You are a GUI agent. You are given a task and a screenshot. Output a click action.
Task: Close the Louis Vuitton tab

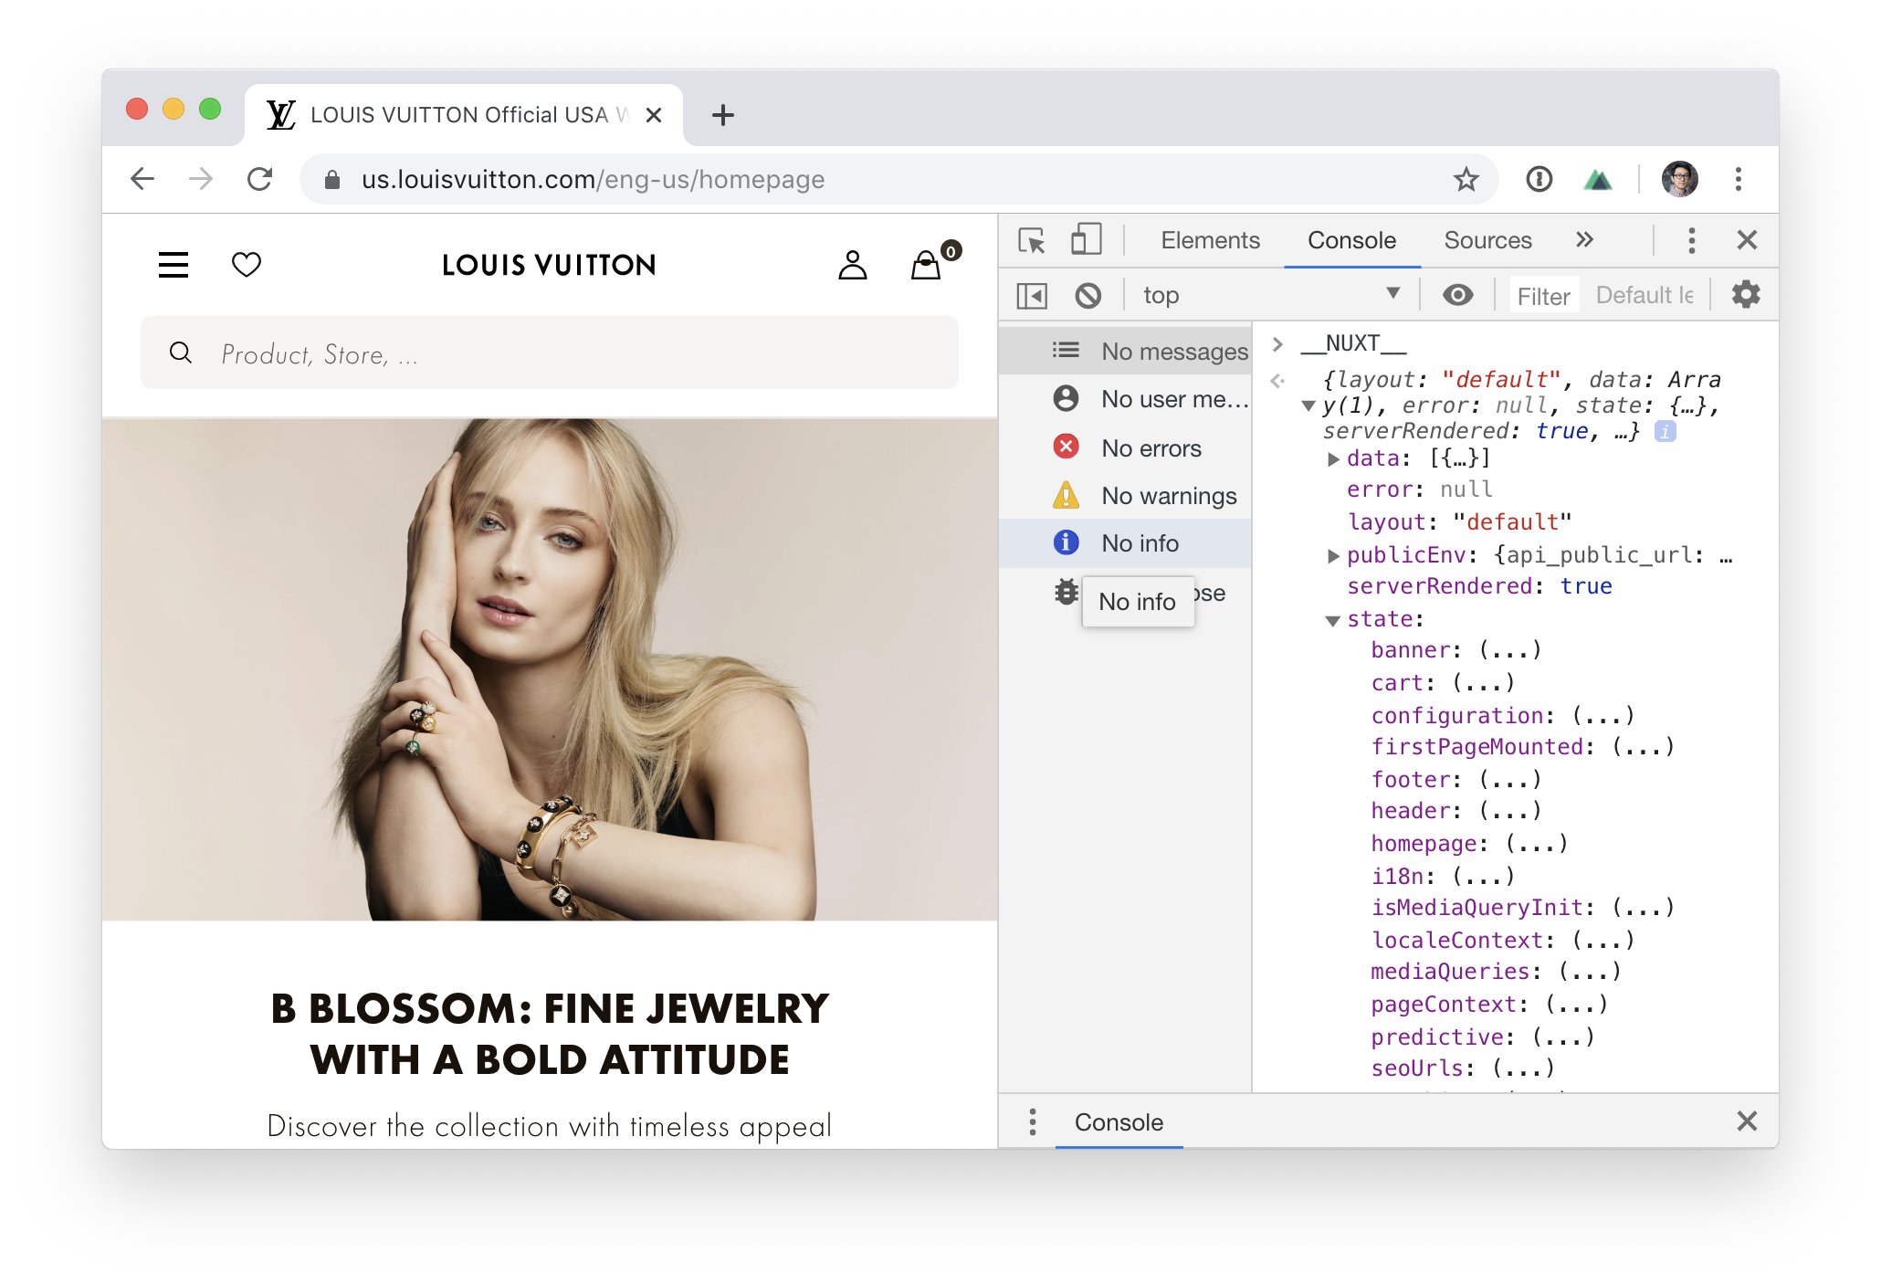pos(654,115)
